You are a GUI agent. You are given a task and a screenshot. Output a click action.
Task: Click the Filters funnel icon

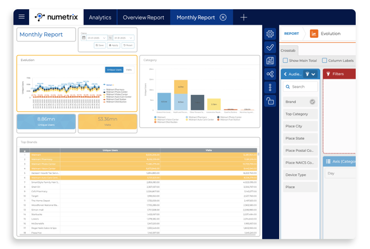pos(328,74)
